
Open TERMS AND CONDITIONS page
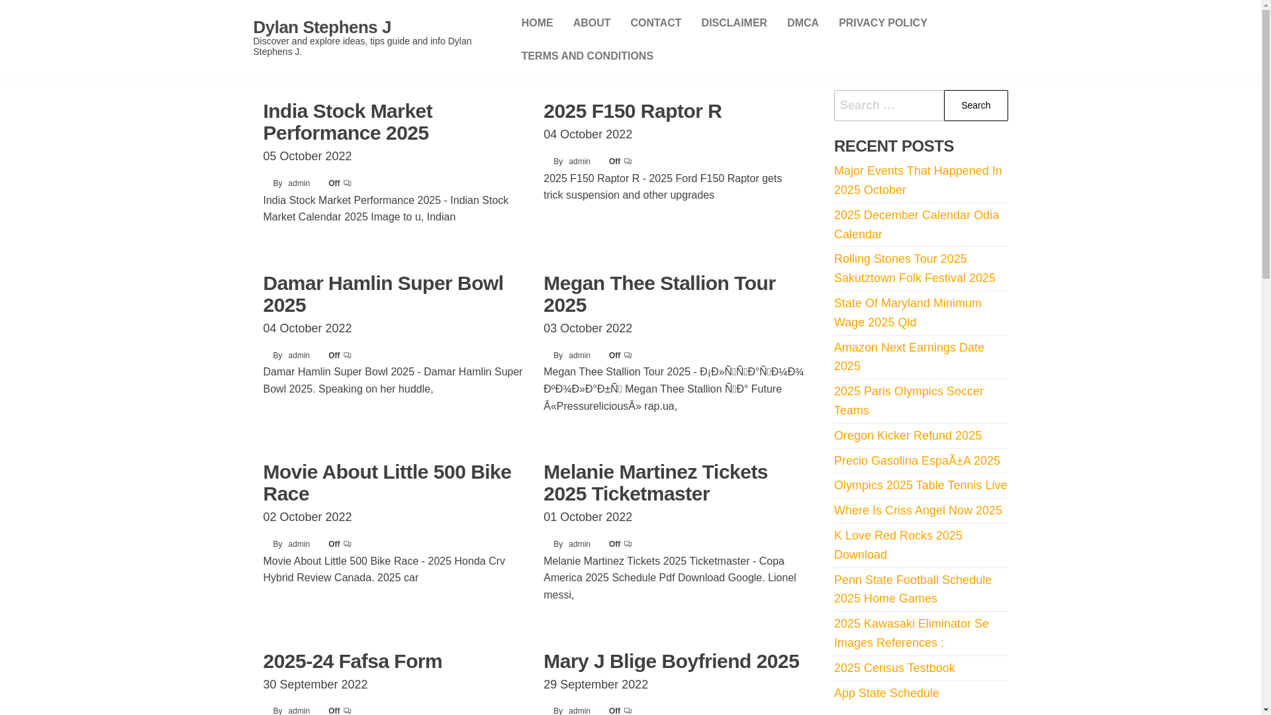(587, 56)
